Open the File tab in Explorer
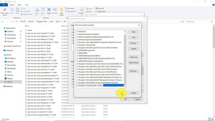The width and height of the screenshot is (215, 121). coord(4,5)
